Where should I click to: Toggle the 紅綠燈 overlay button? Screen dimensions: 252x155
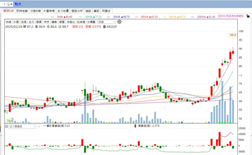(x=81, y=22)
